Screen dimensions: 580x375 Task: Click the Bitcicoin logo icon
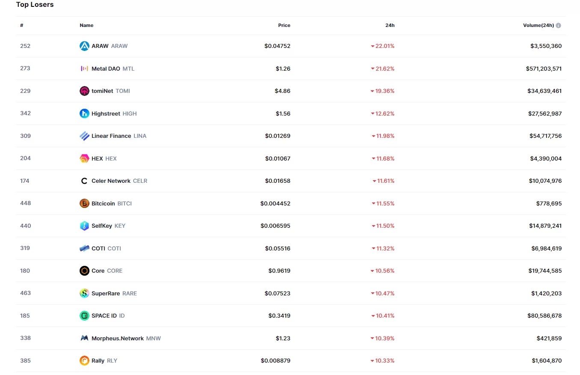click(84, 203)
